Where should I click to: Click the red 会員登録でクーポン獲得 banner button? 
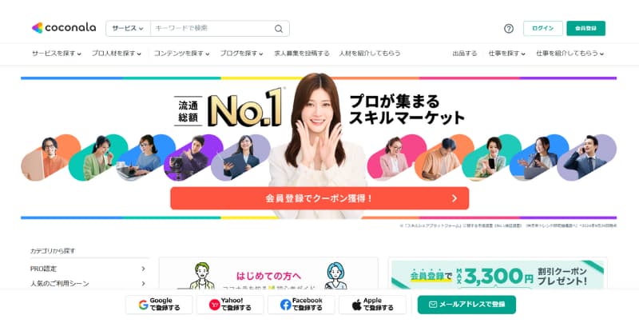tap(319, 198)
